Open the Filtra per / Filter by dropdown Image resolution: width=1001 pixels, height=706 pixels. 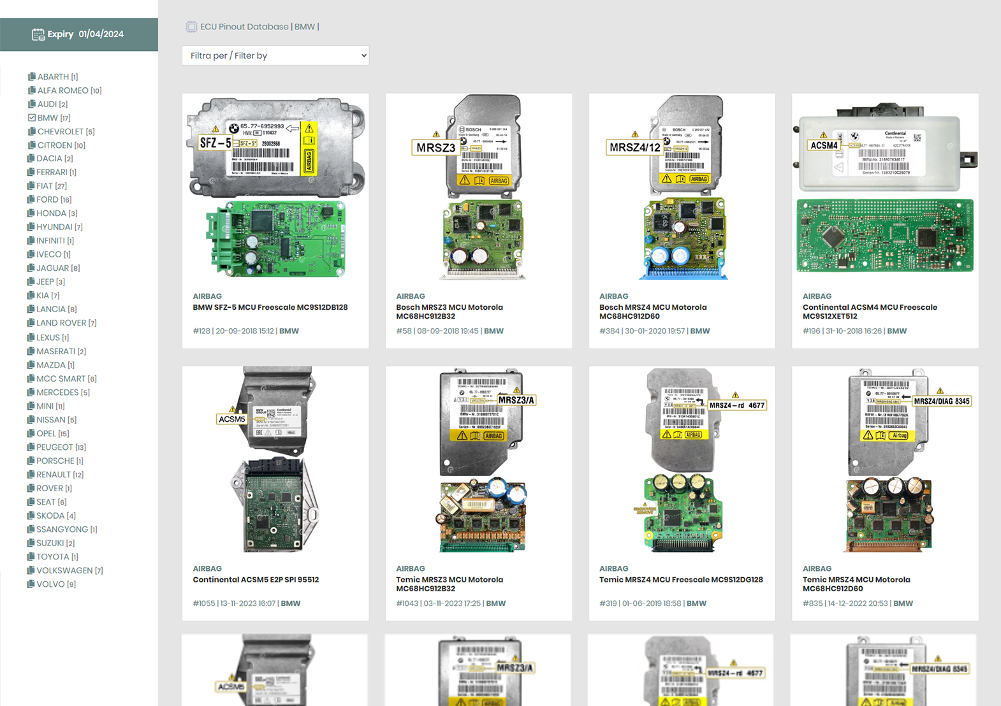275,55
